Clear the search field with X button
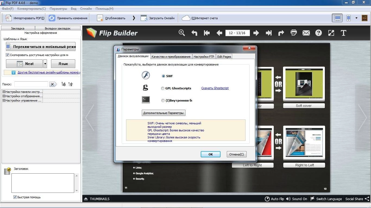371x208 pixels. pyautogui.click(x=53, y=84)
